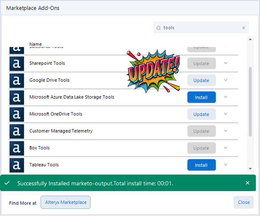Clear the search field with the X

click(x=244, y=28)
